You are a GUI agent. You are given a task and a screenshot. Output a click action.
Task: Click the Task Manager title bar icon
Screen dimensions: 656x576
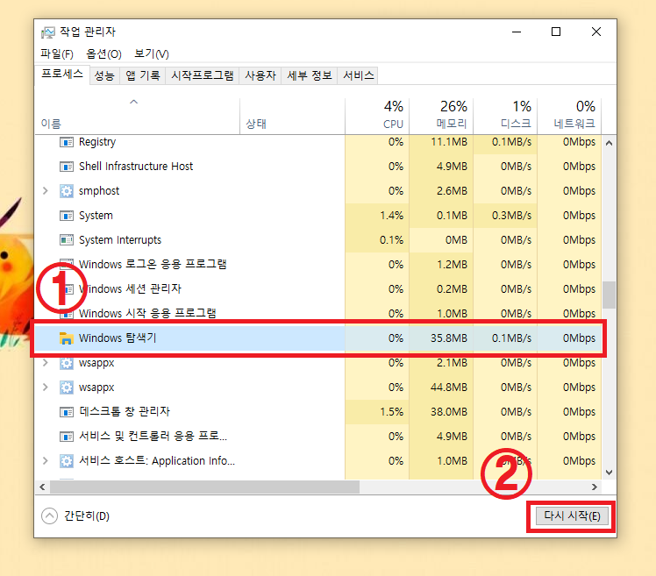pos(47,32)
